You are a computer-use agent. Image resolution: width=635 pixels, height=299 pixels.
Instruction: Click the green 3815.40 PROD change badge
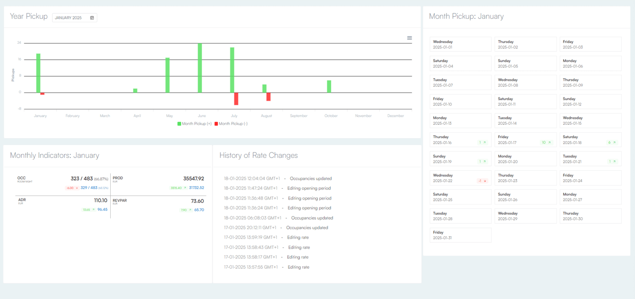(178, 188)
